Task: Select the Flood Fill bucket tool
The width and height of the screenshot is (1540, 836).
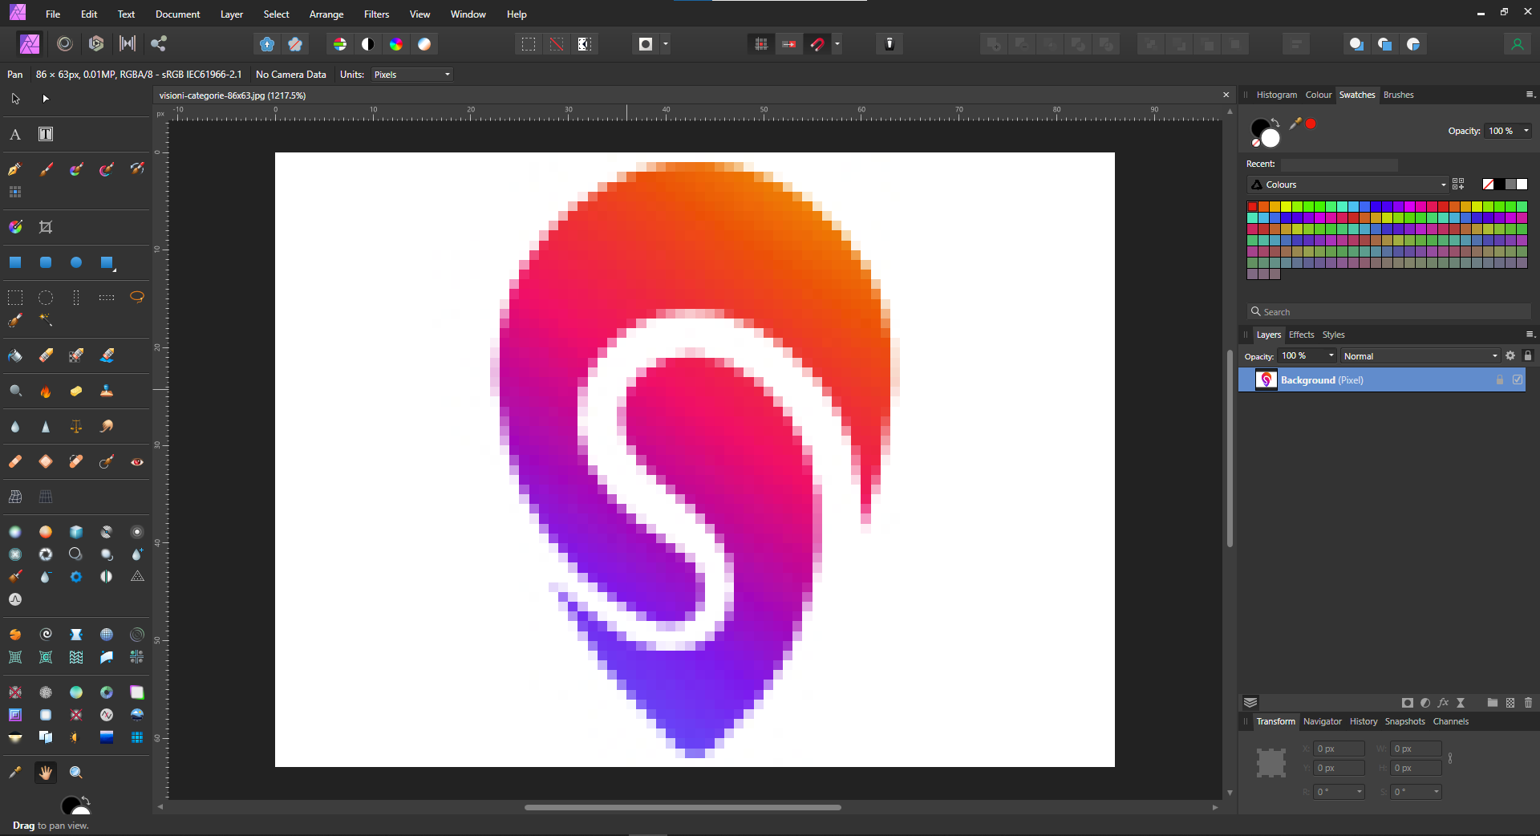Action: [x=15, y=355]
